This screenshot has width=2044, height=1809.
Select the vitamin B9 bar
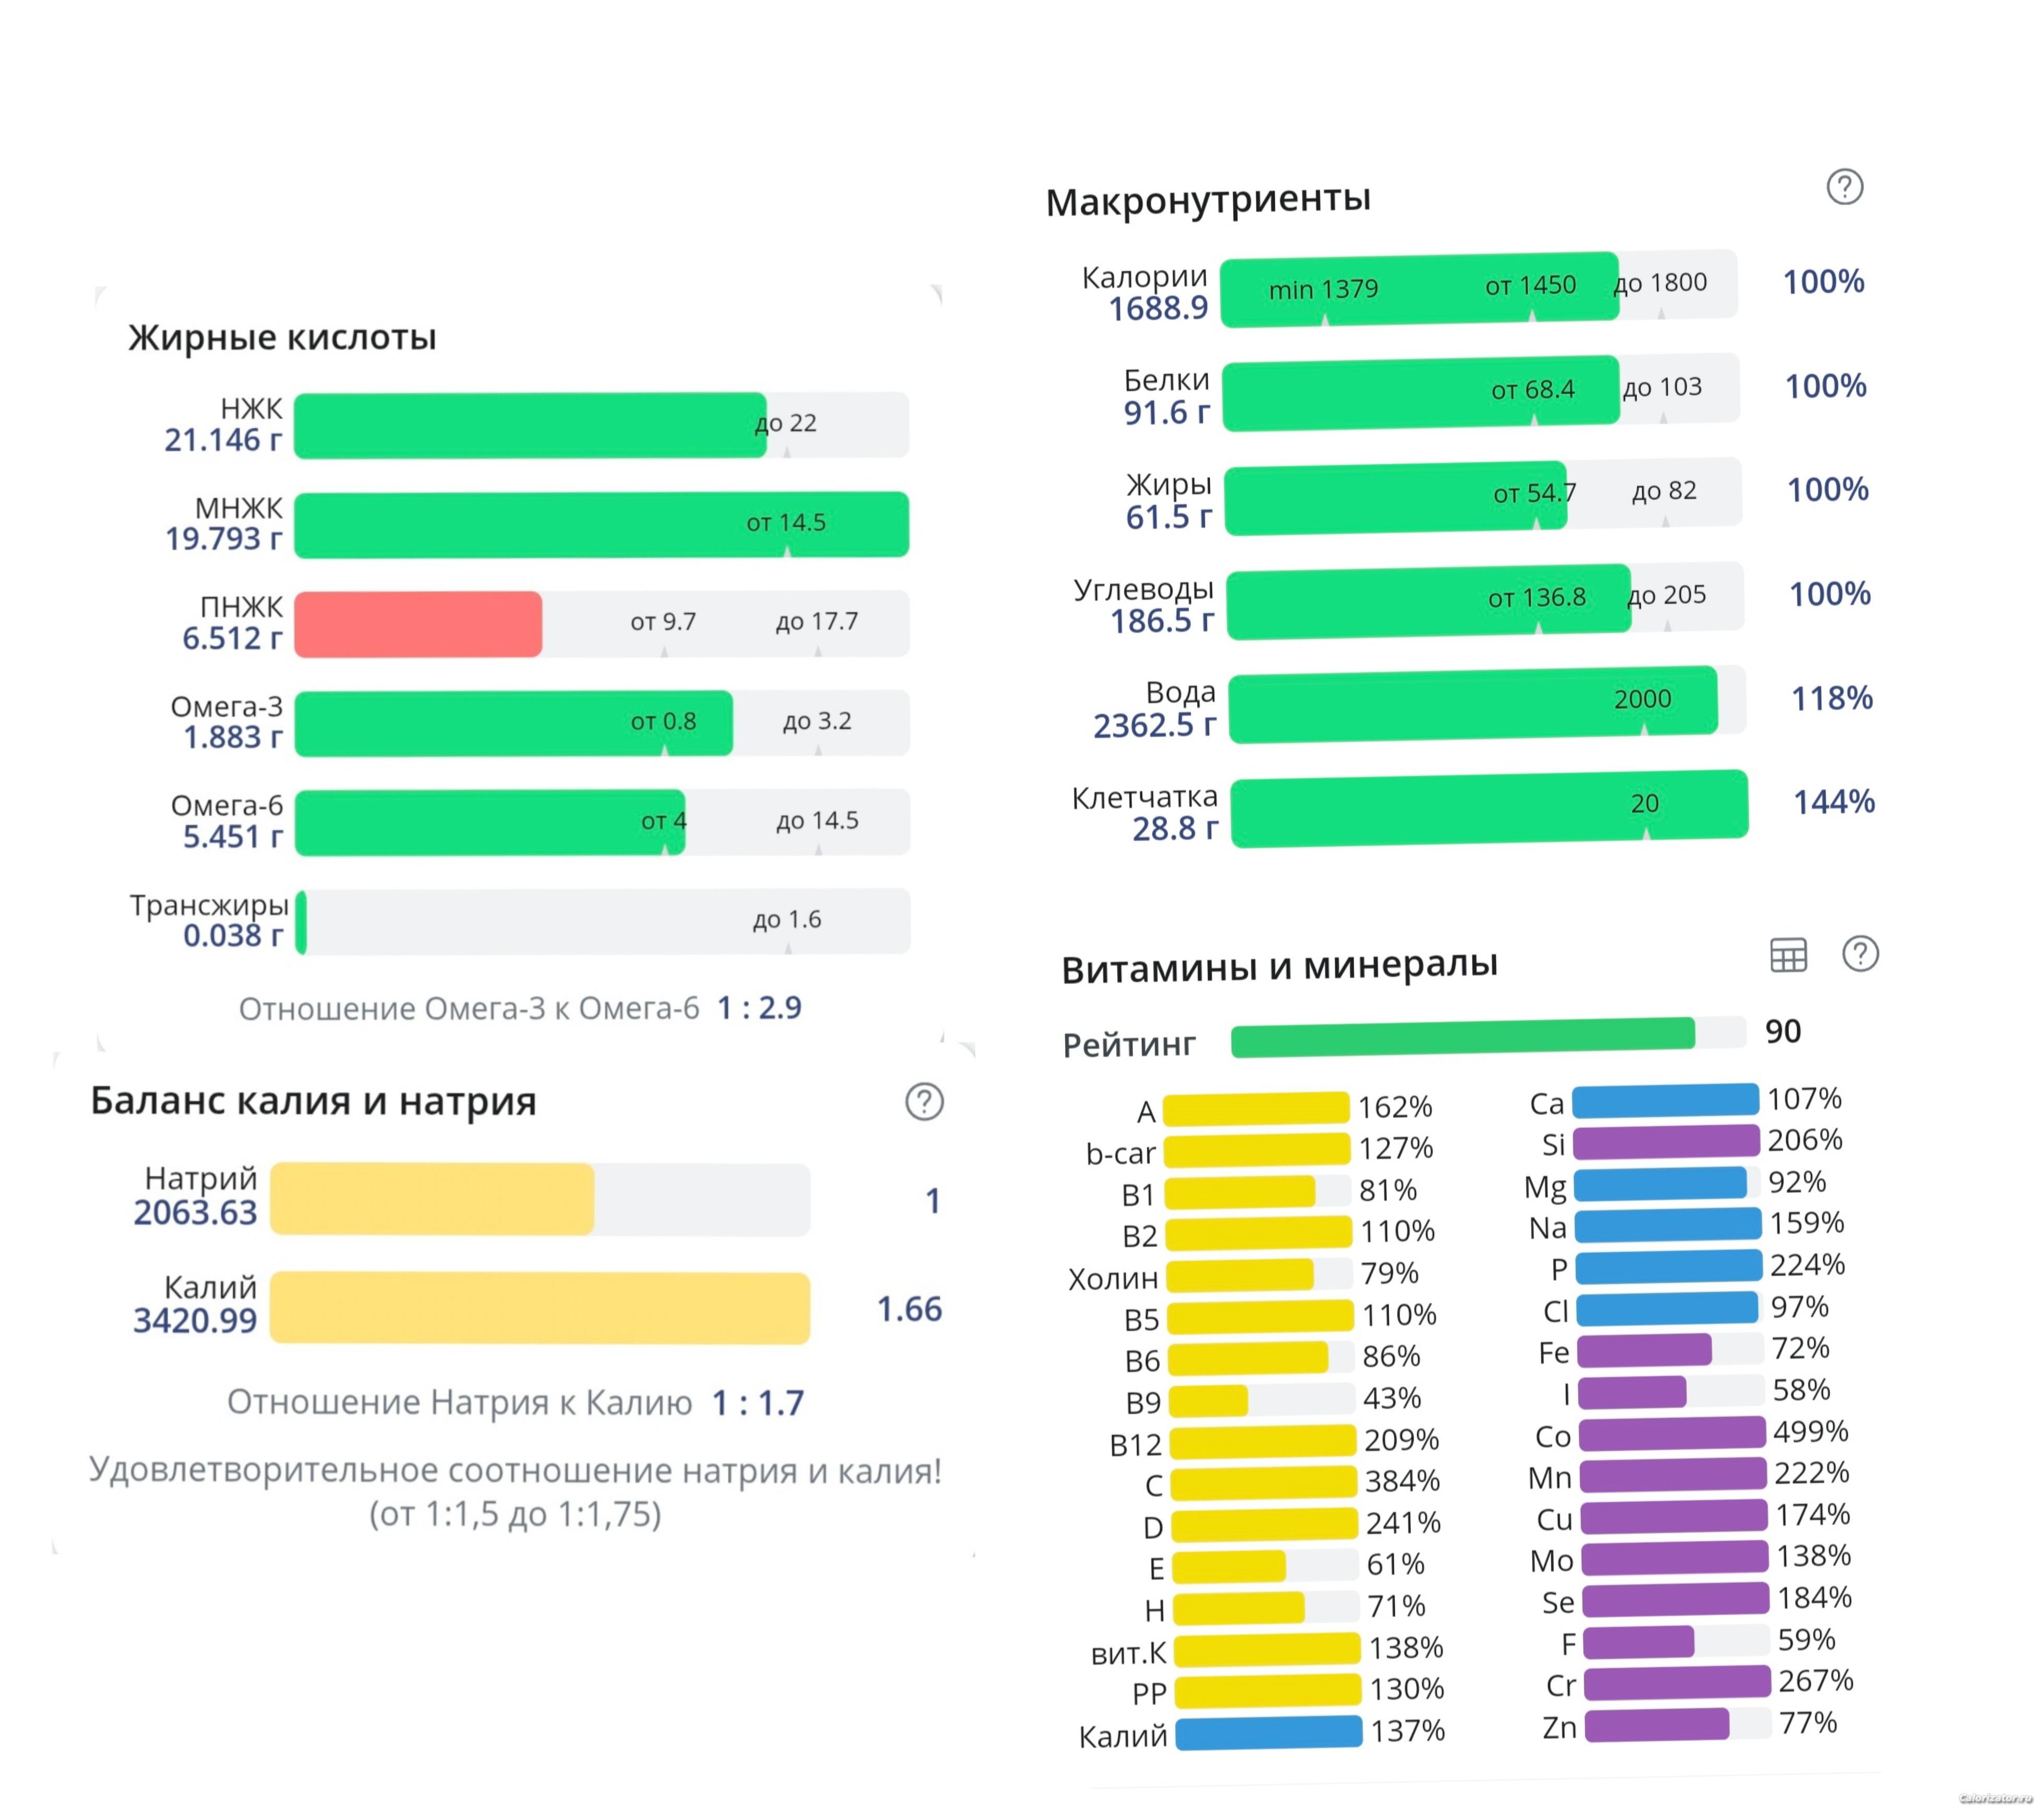tap(1208, 1400)
